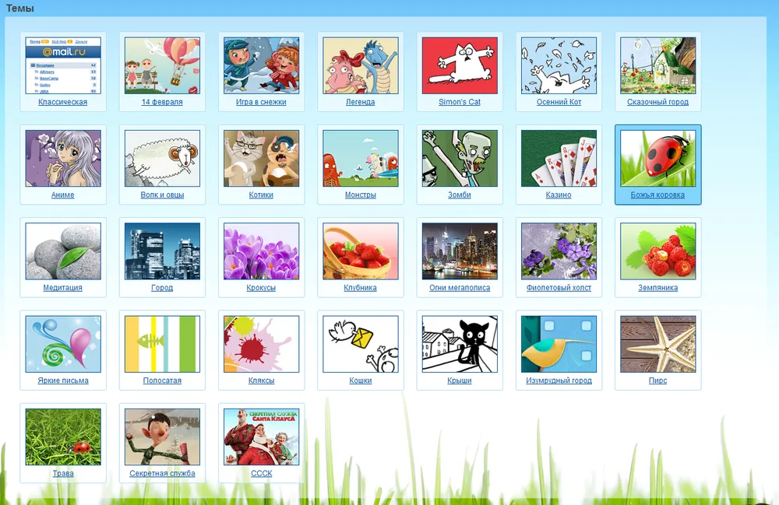Open the Волк и овцы link
Viewport: 779px width, 505px height.
162,195
